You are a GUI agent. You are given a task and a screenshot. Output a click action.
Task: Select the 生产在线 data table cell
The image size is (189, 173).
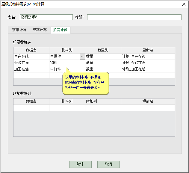(31, 57)
